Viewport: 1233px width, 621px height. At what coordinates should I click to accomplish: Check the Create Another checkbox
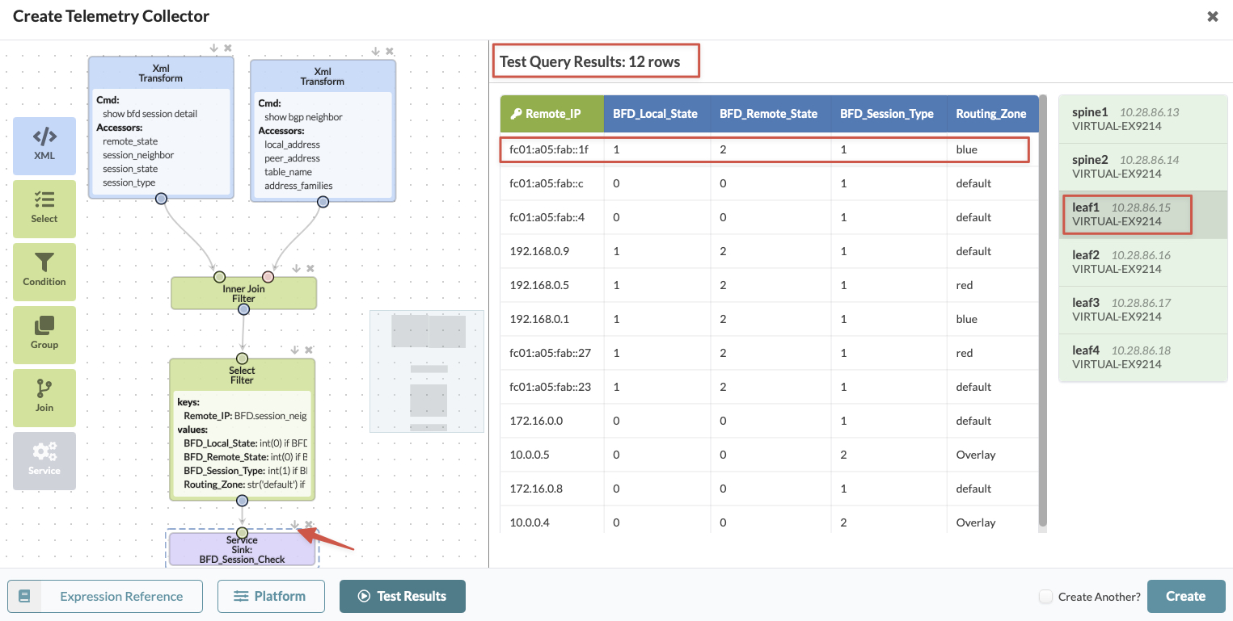[1045, 597]
